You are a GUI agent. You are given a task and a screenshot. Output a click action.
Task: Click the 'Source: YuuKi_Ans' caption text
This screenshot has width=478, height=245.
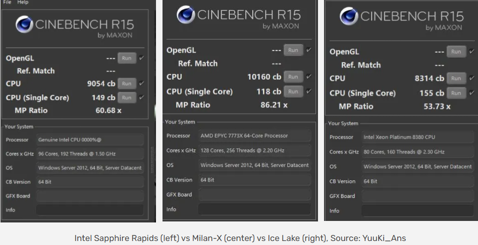368,238
